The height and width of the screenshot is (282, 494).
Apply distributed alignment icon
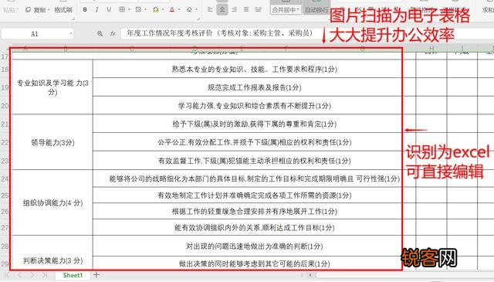pyautogui.click(x=259, y=9)
